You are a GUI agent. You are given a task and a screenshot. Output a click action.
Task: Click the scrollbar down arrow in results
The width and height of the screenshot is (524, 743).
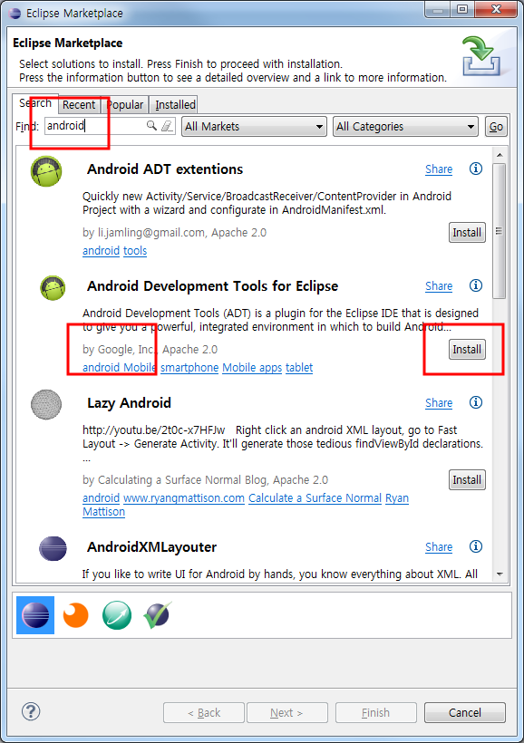[x=500, y=574]
